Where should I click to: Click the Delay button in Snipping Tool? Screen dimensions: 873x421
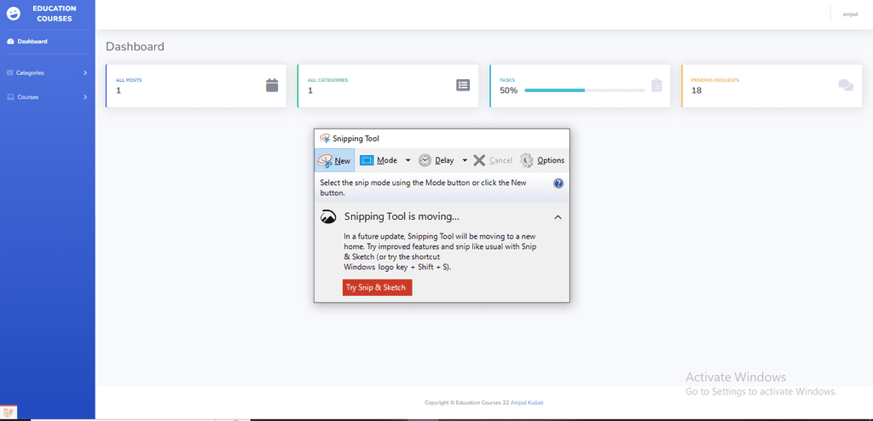436,160
